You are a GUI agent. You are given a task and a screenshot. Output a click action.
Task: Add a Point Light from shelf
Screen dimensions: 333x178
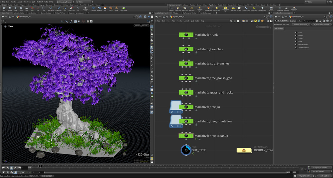(178, 9)
